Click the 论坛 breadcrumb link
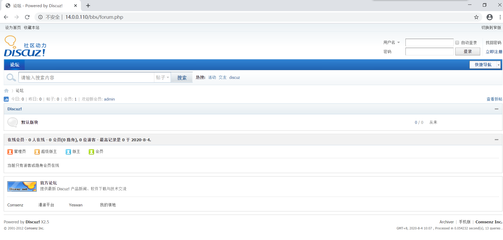 [20, 91]
